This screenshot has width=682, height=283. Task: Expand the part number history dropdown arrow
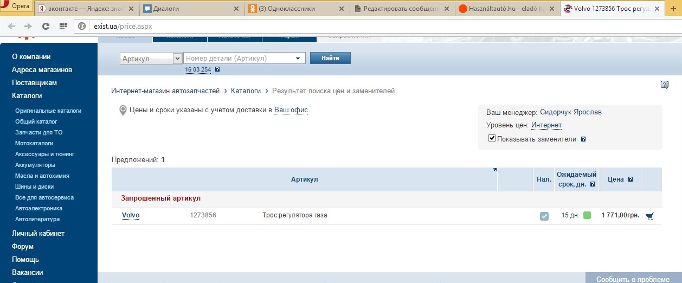pyautogui.click(x=298, y=59)
